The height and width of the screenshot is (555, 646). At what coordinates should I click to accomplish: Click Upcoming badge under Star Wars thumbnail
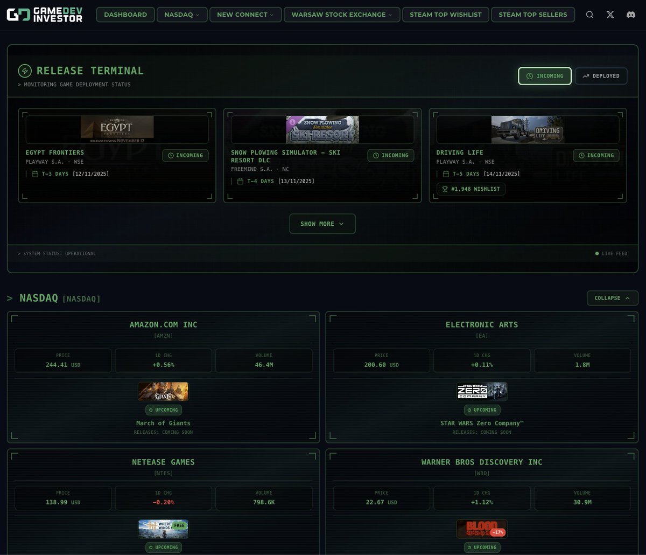(x=482, y=410)
